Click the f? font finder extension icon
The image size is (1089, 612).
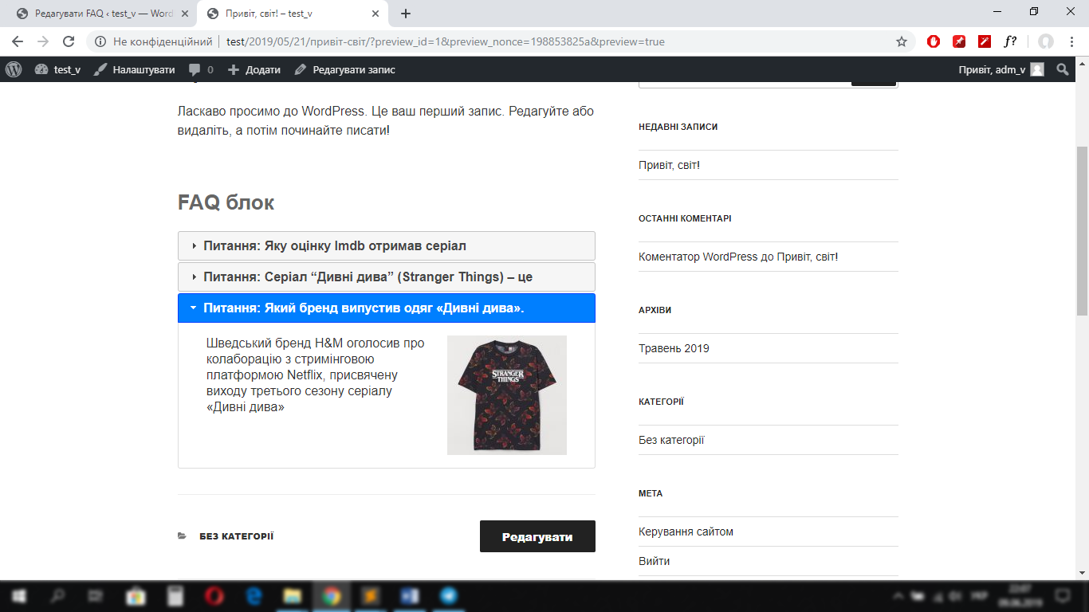click(x=1010, y=41)
